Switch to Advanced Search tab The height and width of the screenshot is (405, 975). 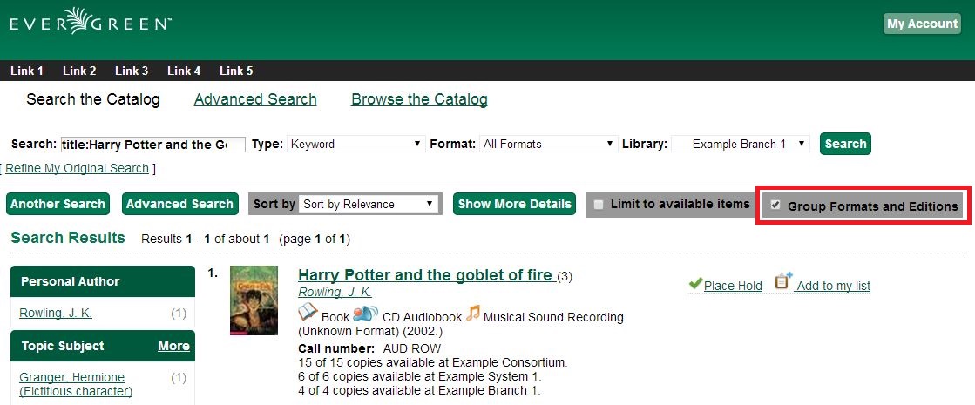(x=255, y=99)
